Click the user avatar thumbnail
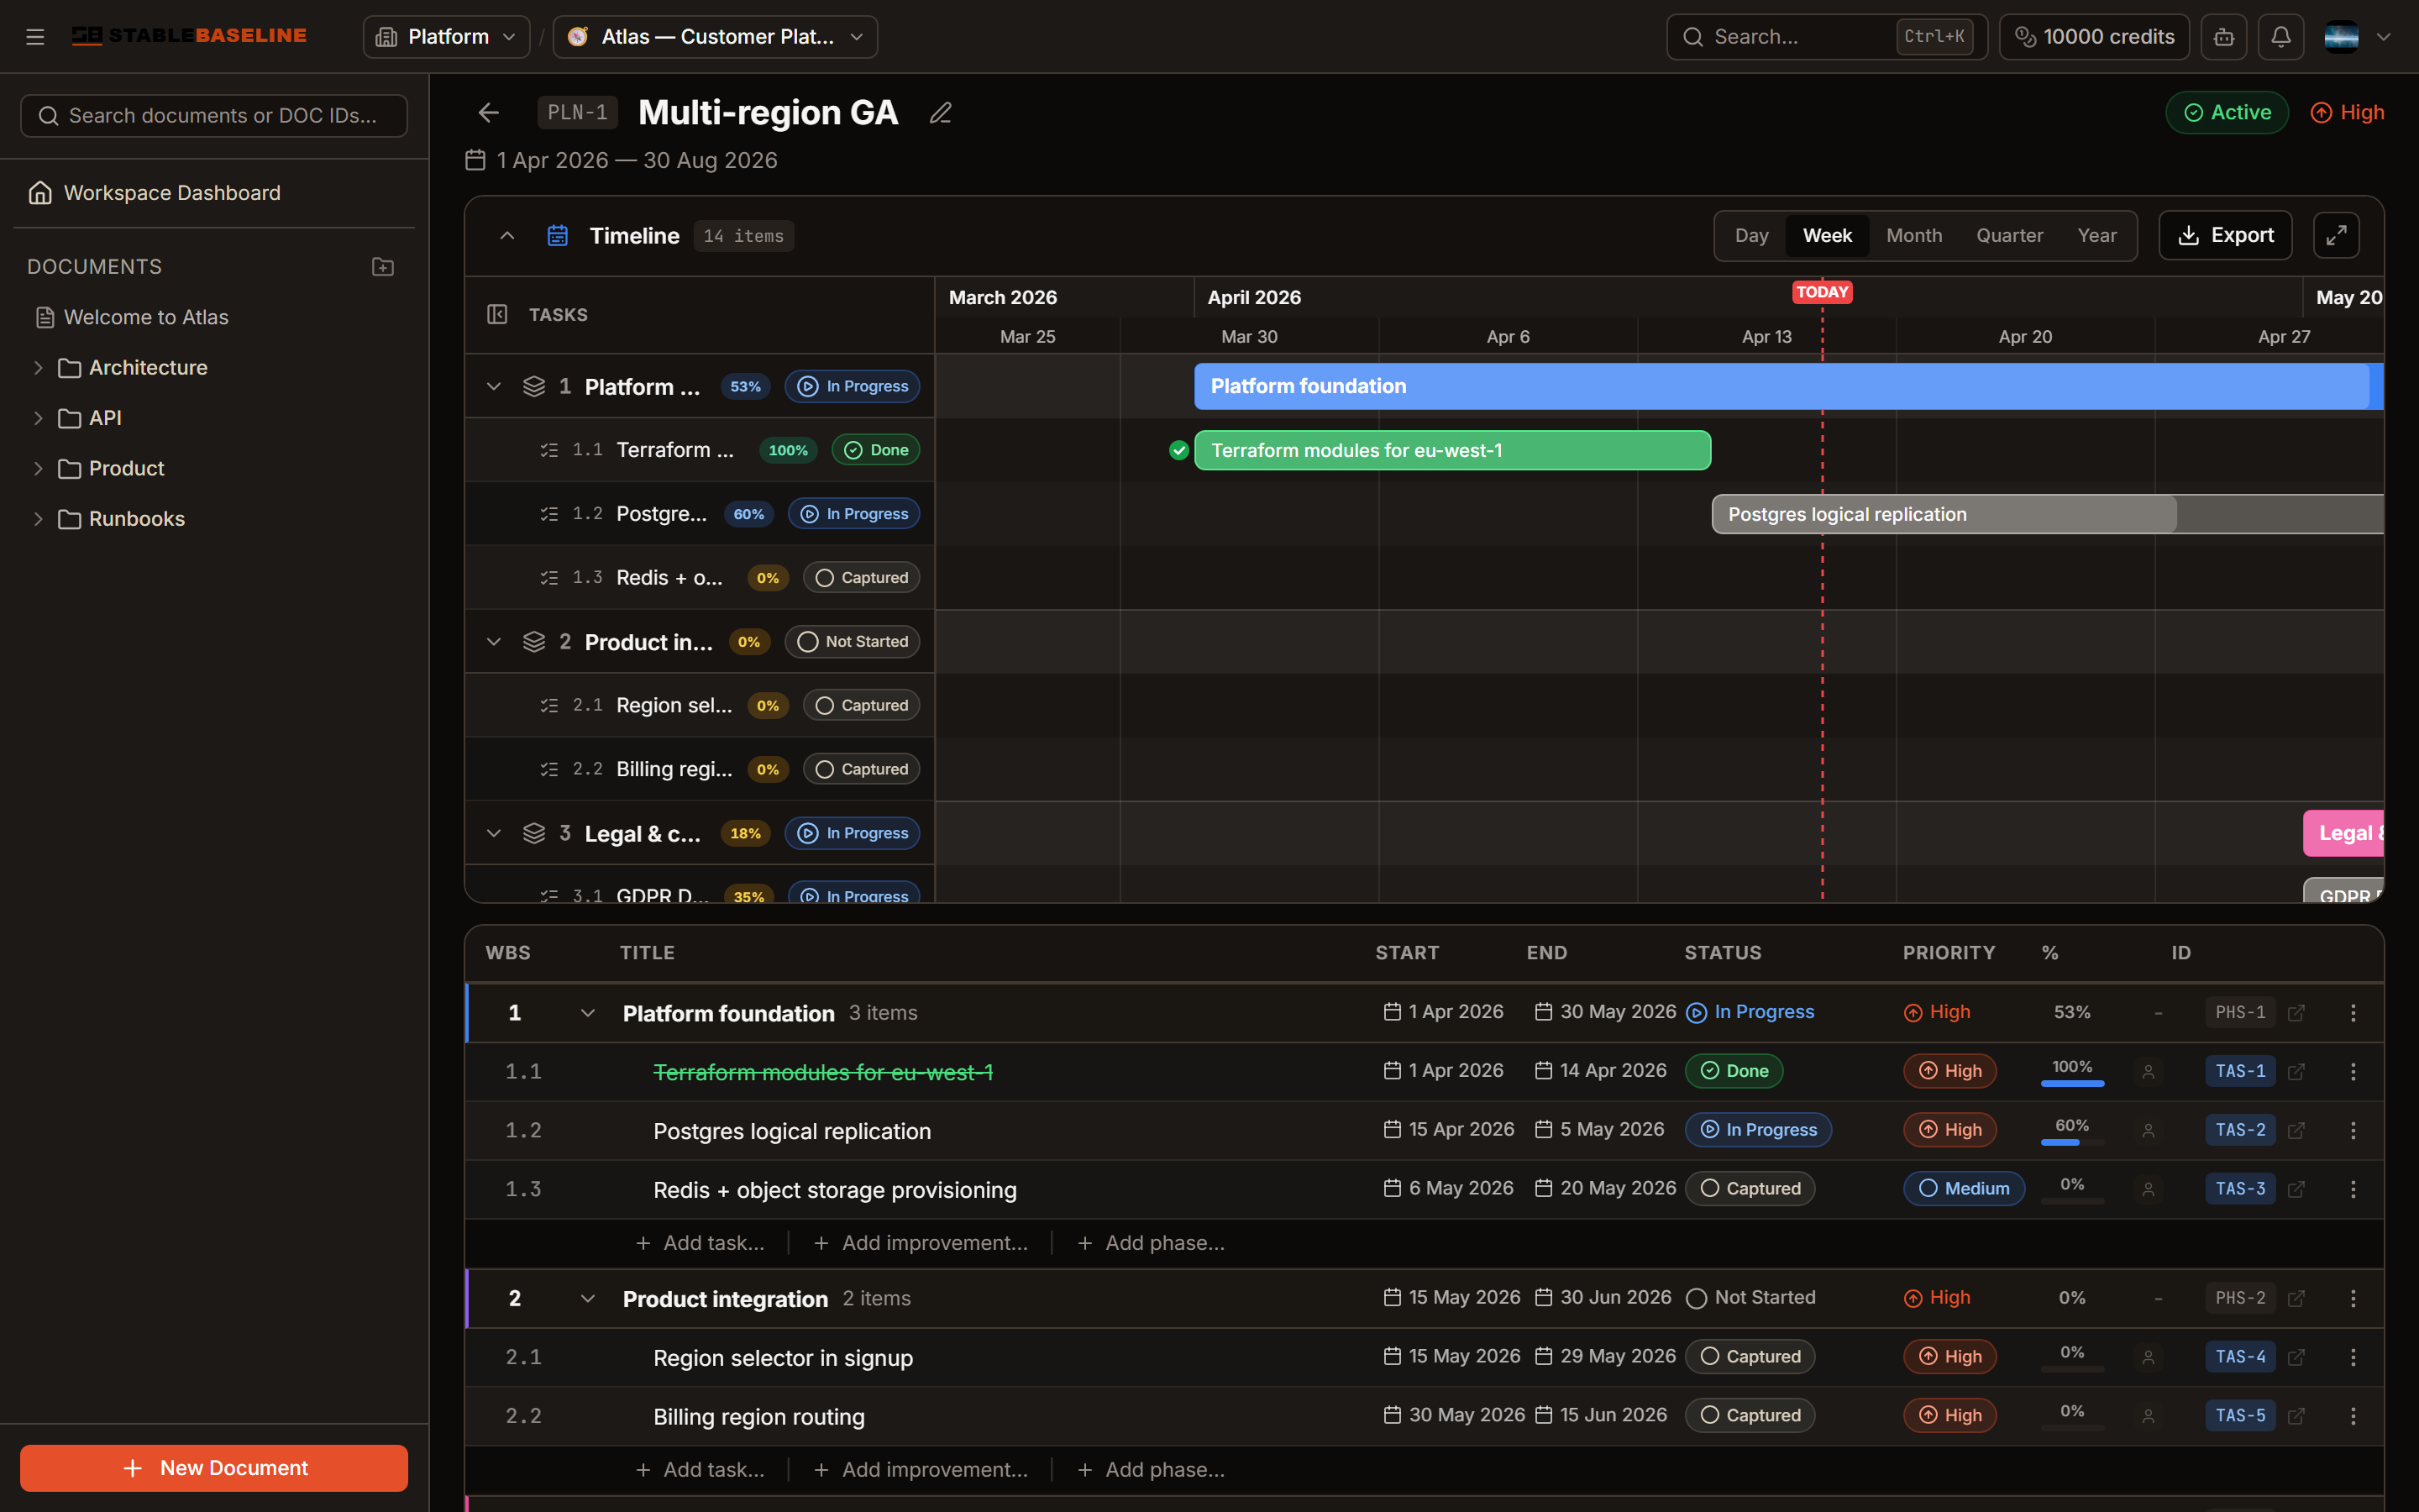 (x=2341, y=37)
